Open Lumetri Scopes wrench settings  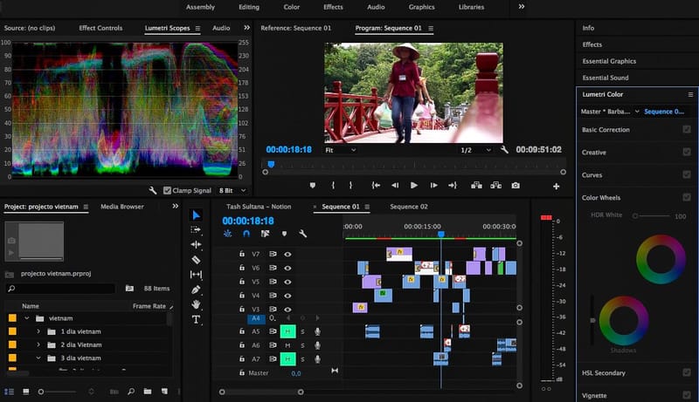coord(152,190)
